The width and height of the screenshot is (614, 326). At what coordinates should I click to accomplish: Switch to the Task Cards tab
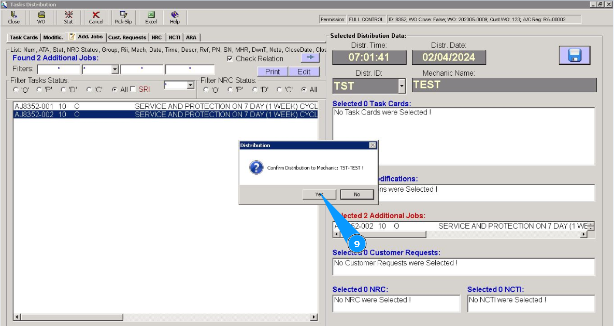pyautogui.click(x=23, y=38)
